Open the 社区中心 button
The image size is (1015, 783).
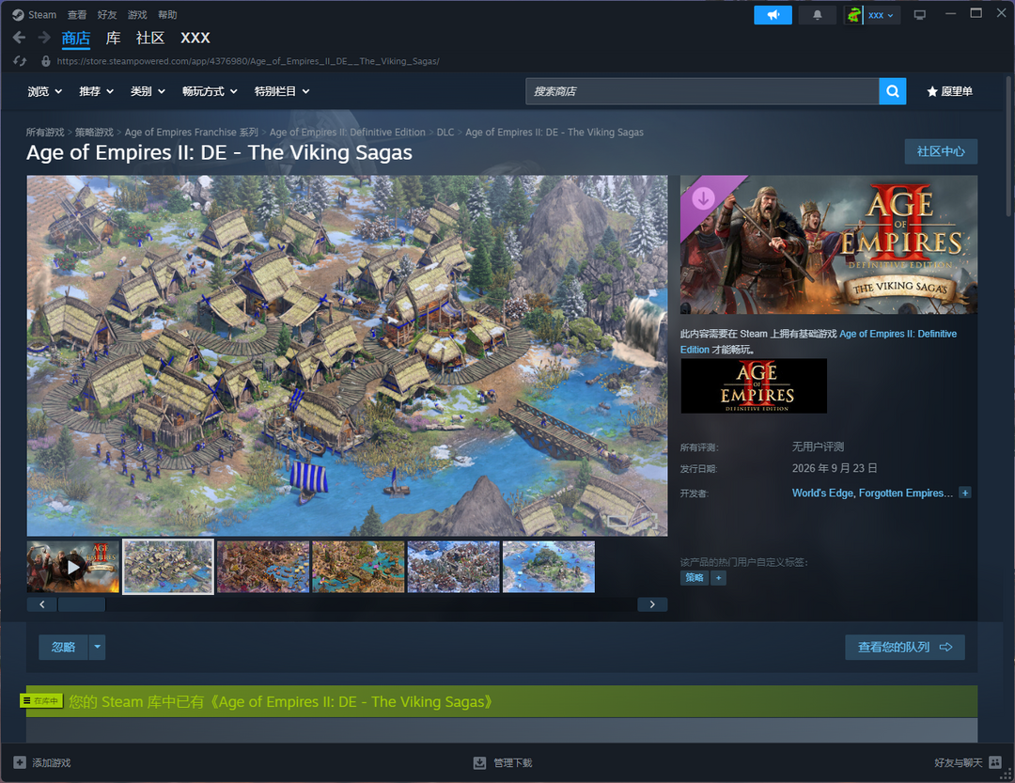point(941,151)
